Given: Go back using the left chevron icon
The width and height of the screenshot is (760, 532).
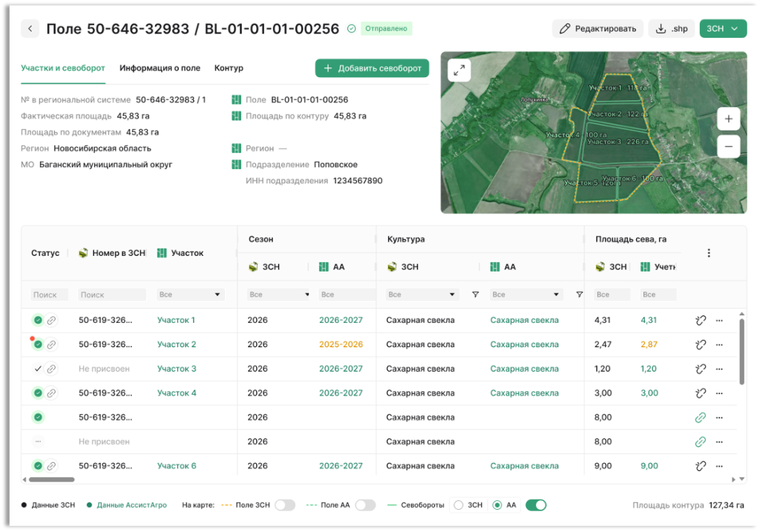Looking at the screenshot, I should (30, 29).
